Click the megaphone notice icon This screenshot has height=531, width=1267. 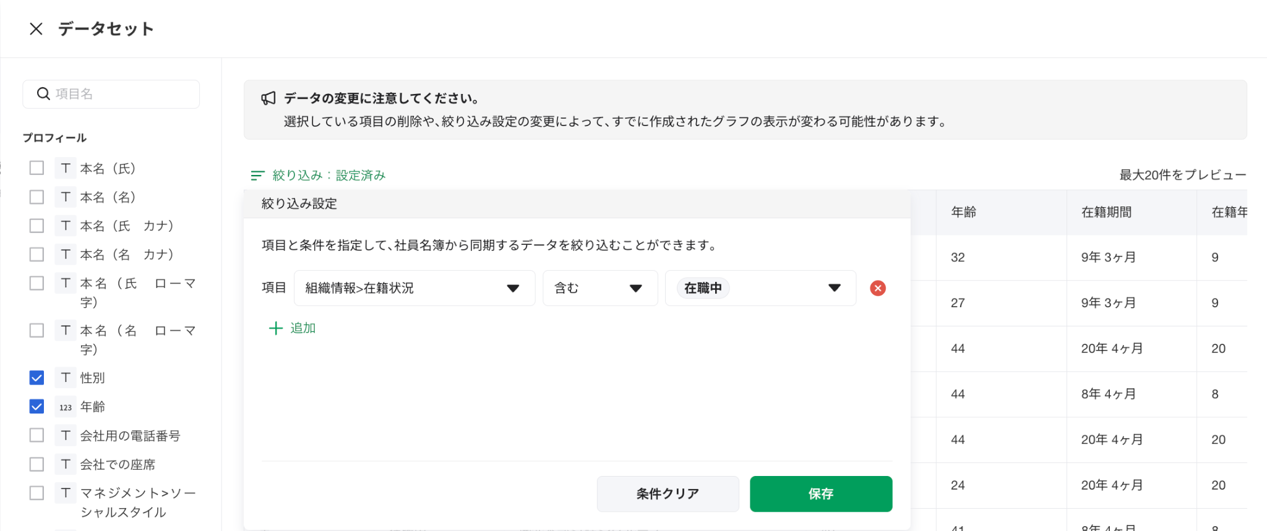coord(268,98)
